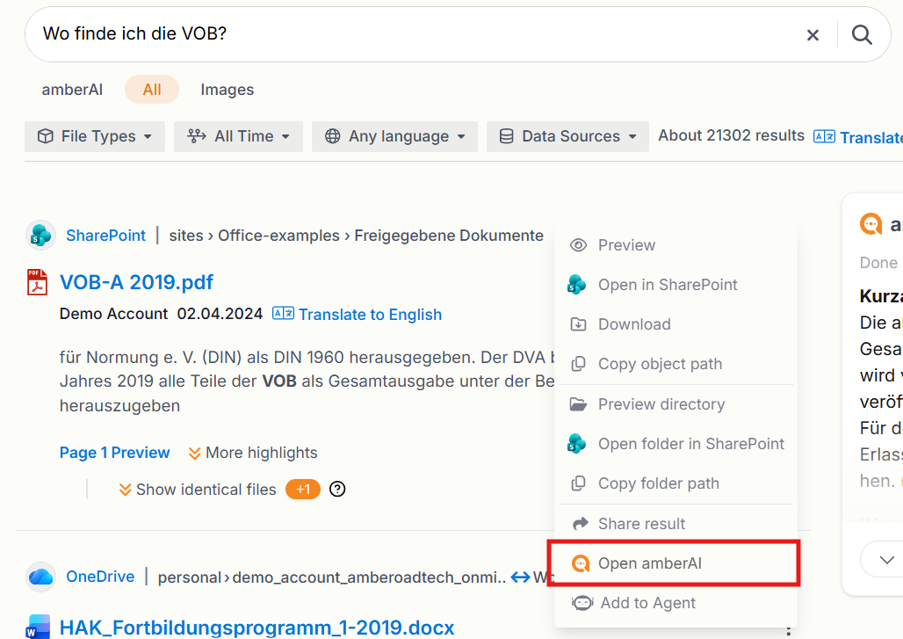The image size is (903, 639).
Task: Click the blue expand path arrows icon
Action: 521,577
